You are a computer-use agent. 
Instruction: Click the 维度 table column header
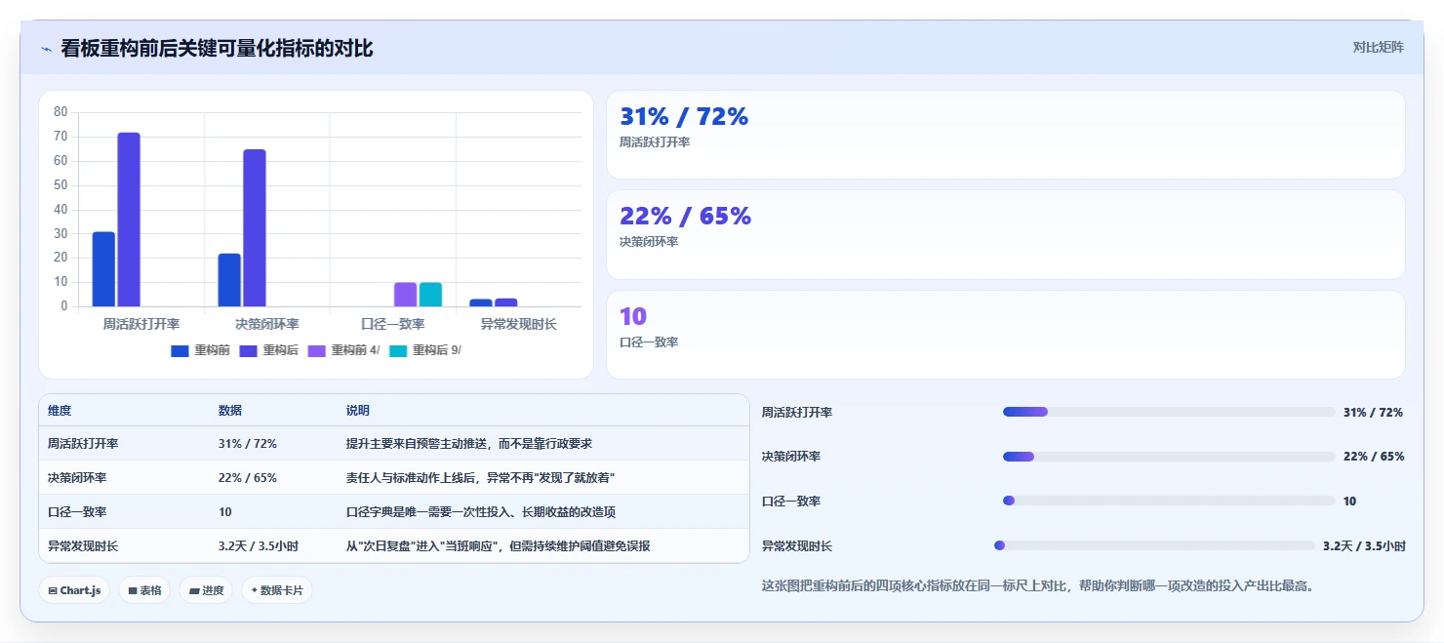[x=60, y=411]
